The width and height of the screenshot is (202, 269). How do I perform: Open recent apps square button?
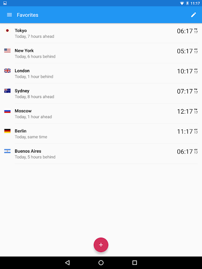[135, 263]
